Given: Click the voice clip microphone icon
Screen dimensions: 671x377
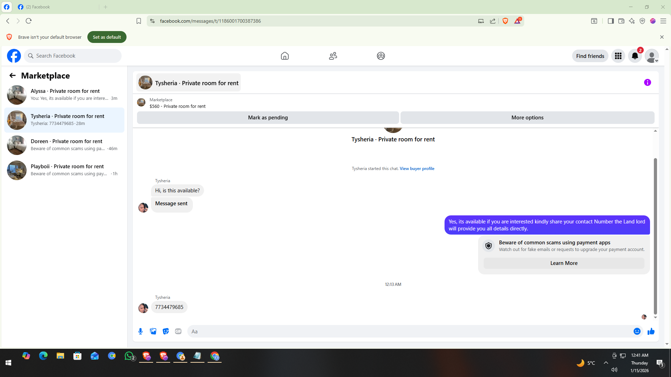Looking at the screenshot, I should click(140, 331).
